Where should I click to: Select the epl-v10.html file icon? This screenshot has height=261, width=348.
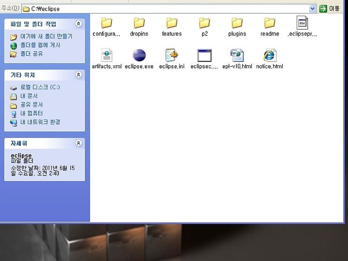[237, 55]
